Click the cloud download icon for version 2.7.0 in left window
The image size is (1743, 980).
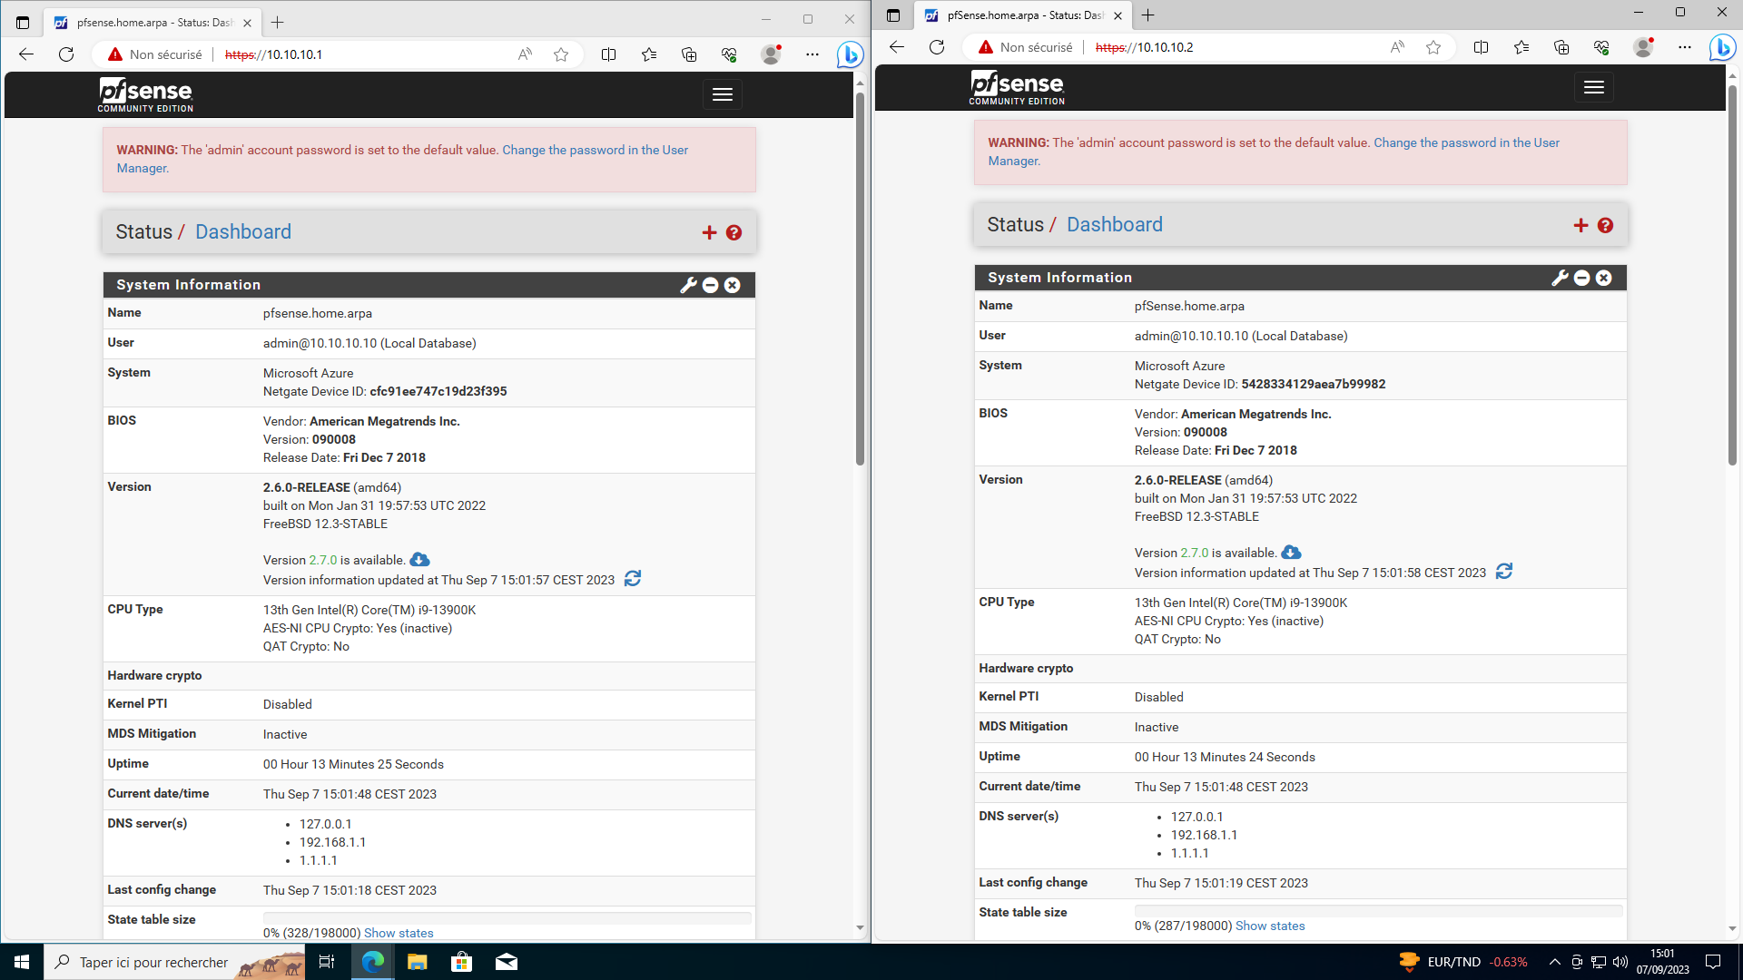[x=419, y=560]
